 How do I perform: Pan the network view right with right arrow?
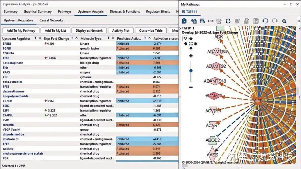pos(196,44)
